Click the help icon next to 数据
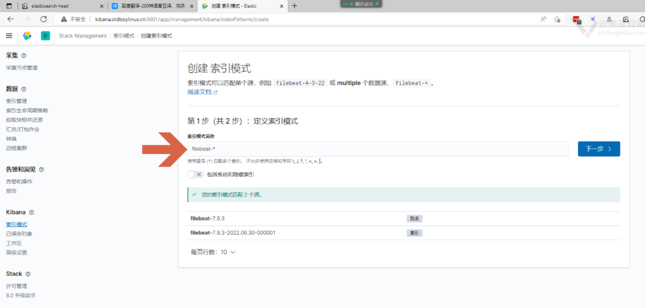 (x=23, y=89)
